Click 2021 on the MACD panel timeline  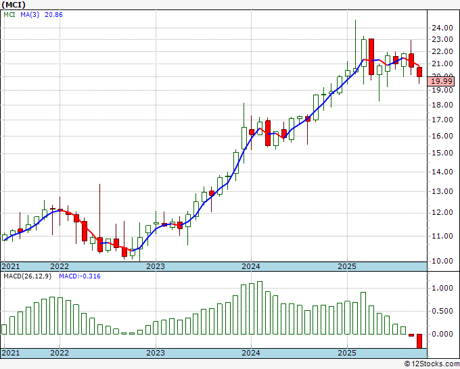[11, 353]
